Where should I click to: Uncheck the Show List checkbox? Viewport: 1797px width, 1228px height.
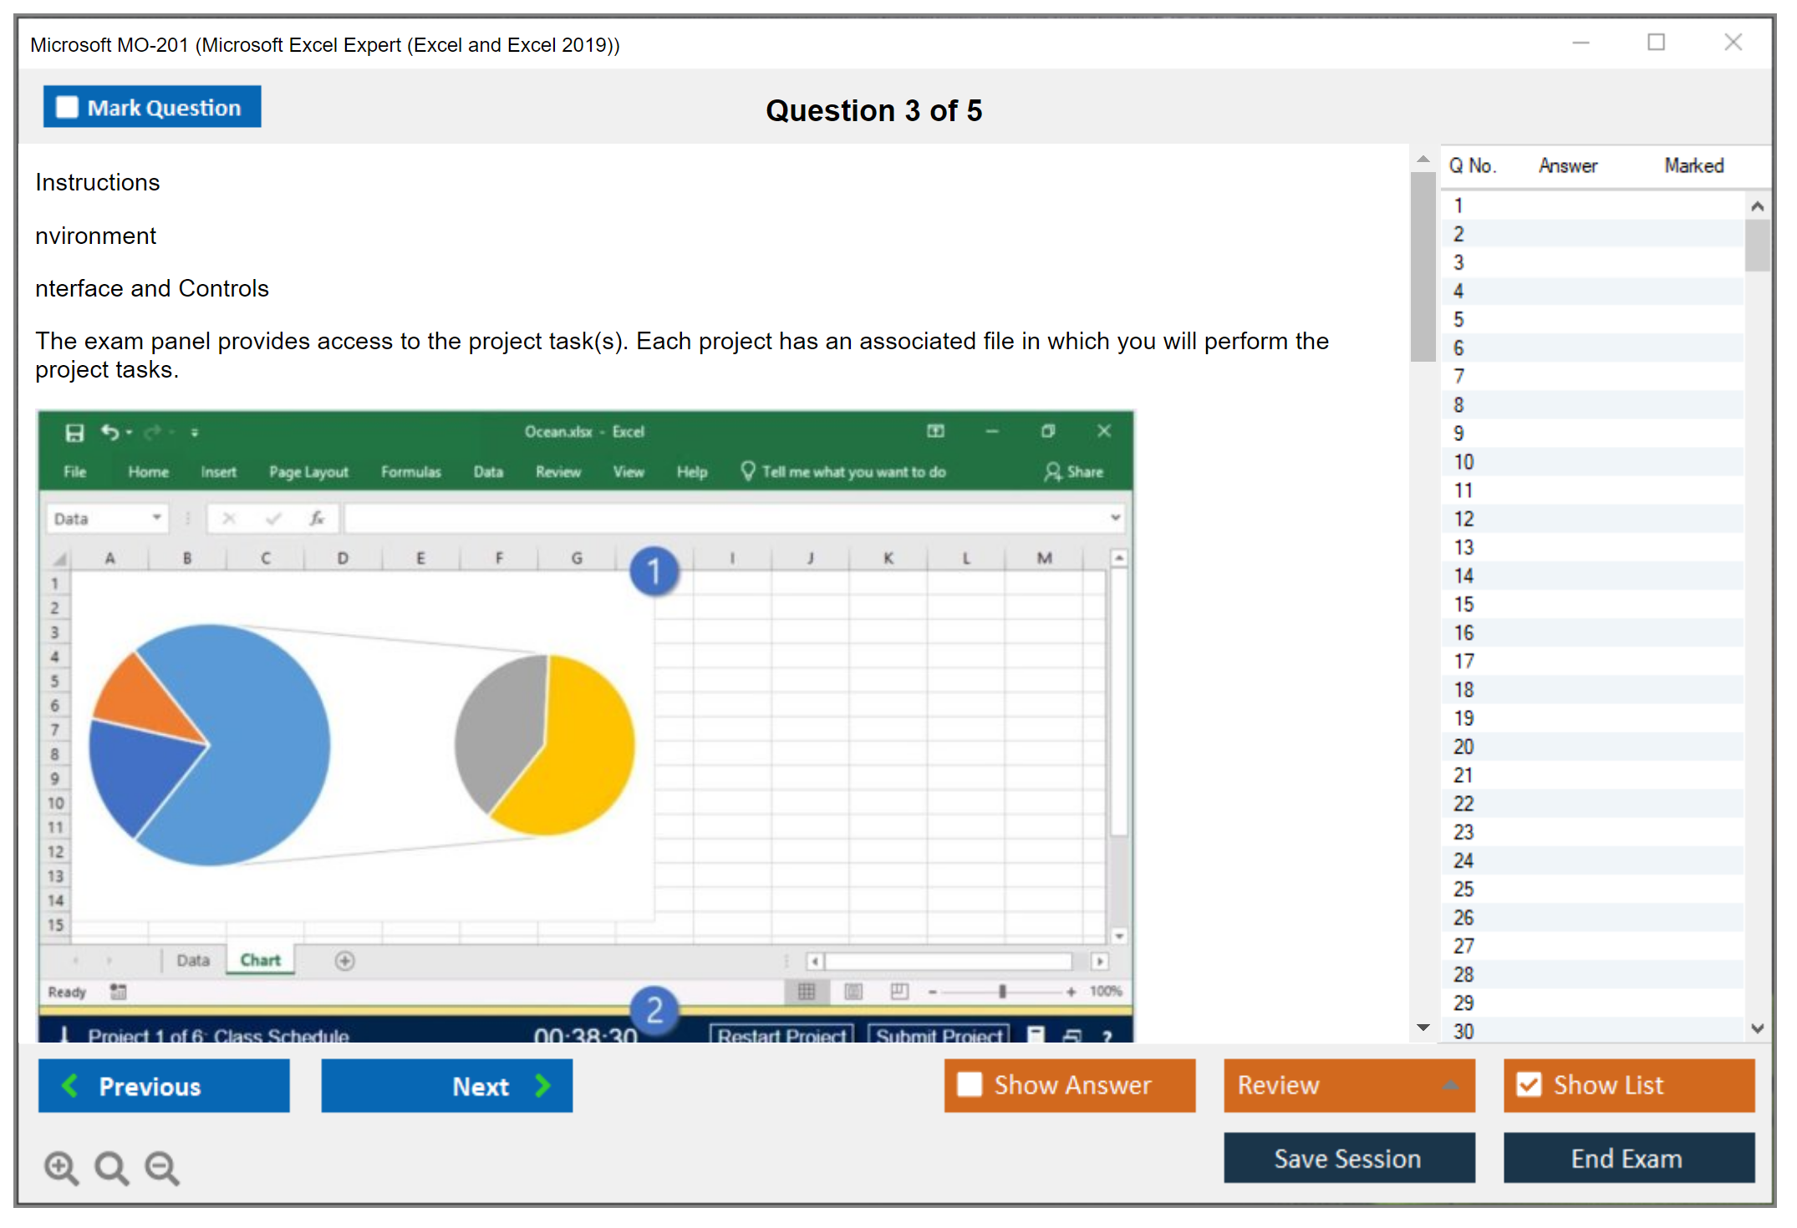pyautogui.click(x=1529, y=1084)
